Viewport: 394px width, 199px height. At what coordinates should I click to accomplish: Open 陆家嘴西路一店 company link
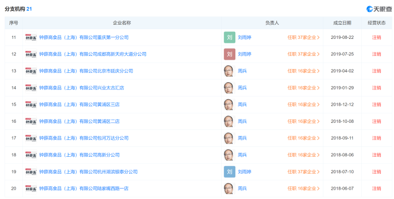pos(84,189)
